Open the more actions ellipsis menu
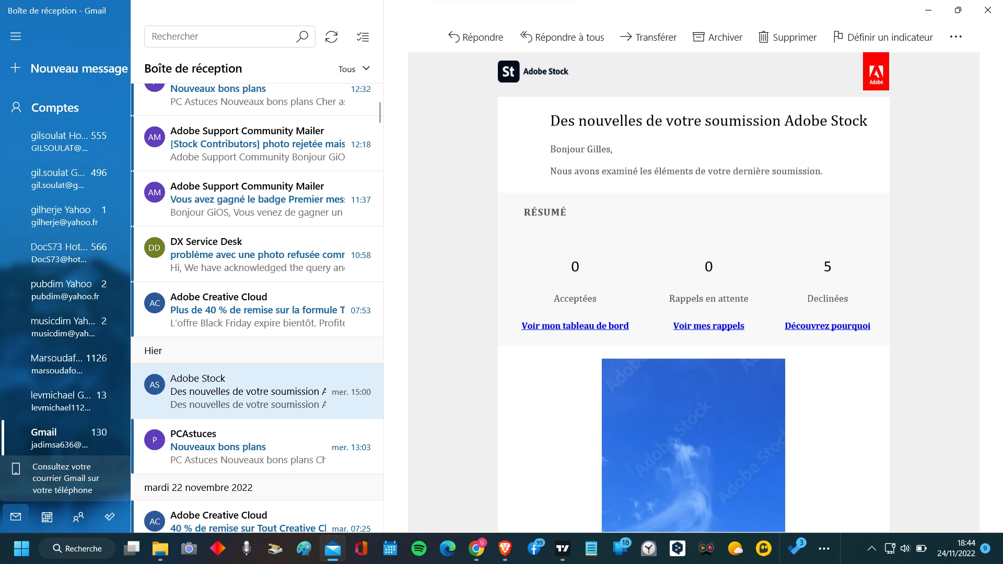This screenshot has height=564, width=1003. (x=955, y=37)
